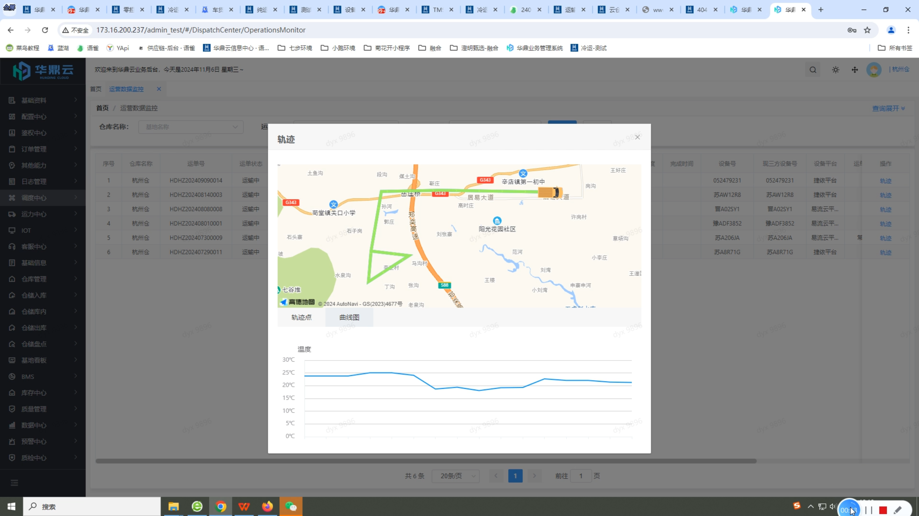Viewport: 919px width, 516px height.
Task: Click the Windows Start button
Action: point(11,506)
